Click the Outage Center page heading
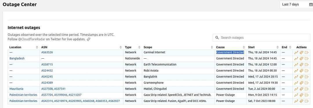The image size is (313, 108). (x=20, y=4)
